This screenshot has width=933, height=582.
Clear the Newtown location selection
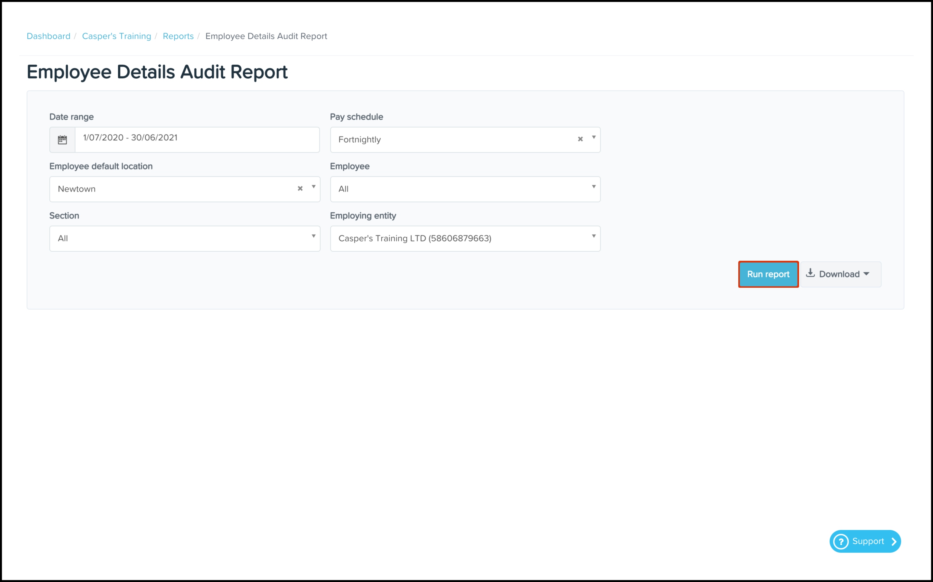point(300,188)
